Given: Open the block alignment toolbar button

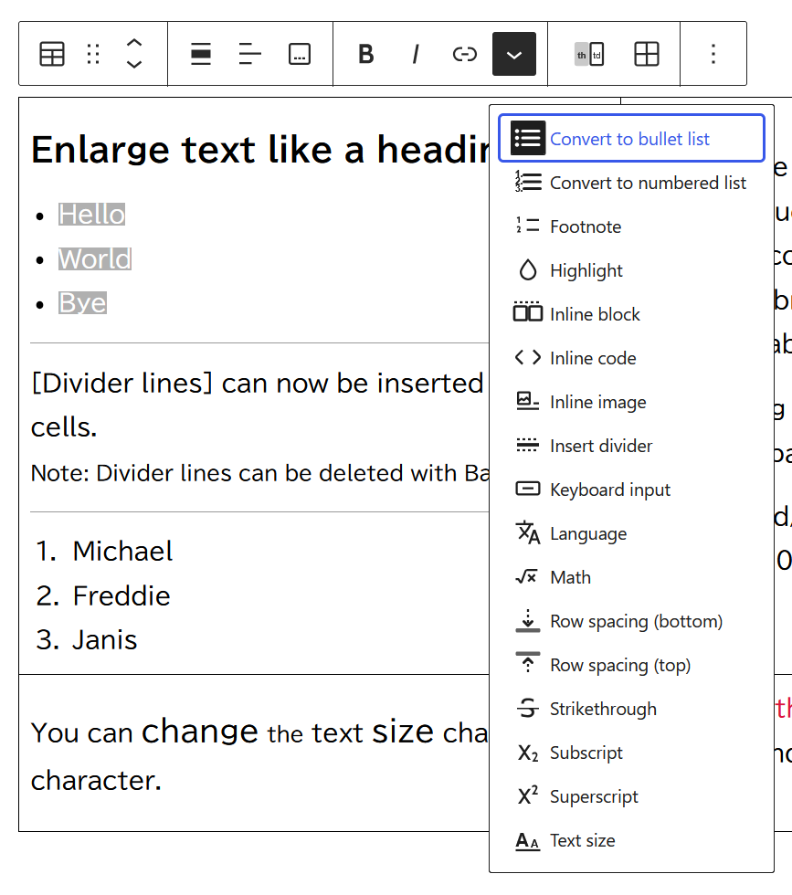Looking at the screenshot, I should tap(201, 54).
